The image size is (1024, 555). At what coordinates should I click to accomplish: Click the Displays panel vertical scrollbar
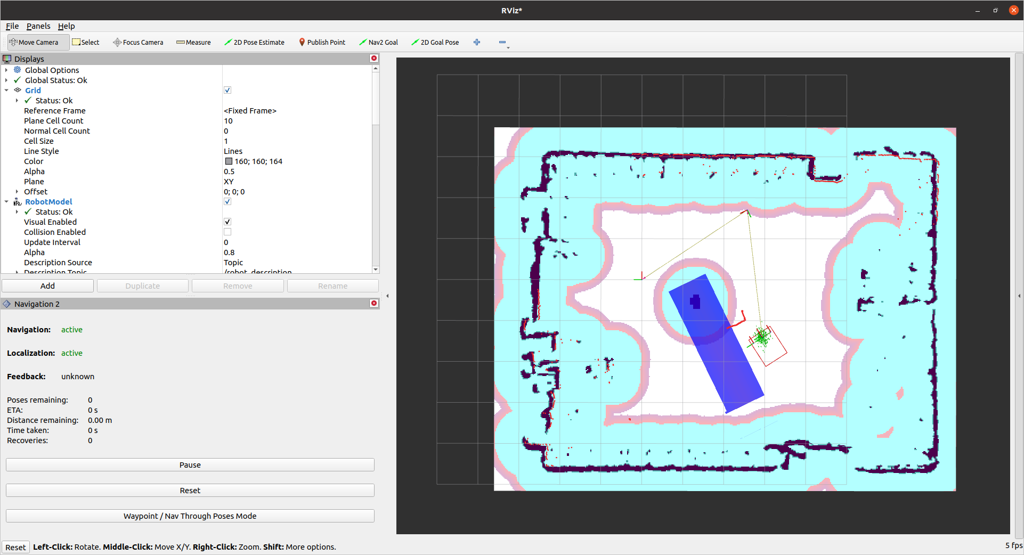click(x=376, y=168)
